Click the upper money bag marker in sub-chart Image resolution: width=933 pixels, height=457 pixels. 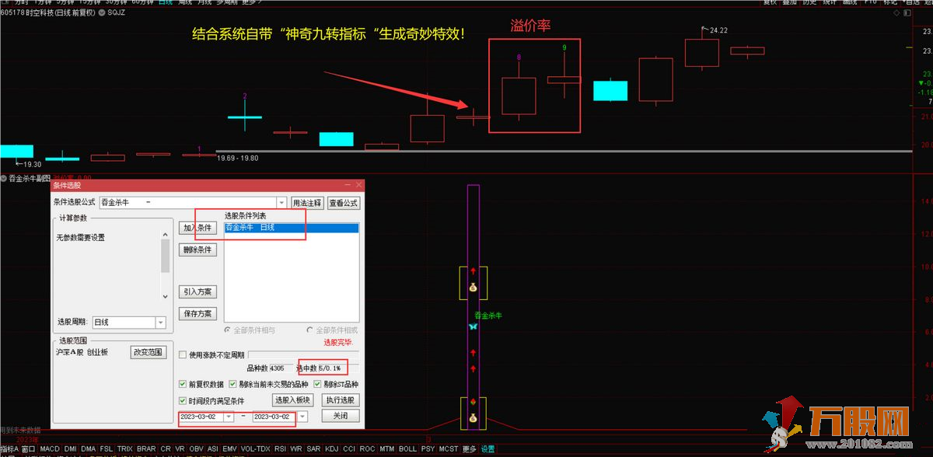point(473,287)
